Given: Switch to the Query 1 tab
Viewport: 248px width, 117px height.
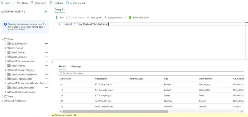Looking at the screenshot, I should tap(59, 10).
